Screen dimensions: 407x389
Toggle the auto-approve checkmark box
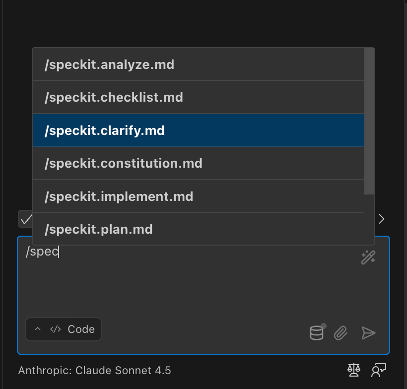click(x=26, y=219)
